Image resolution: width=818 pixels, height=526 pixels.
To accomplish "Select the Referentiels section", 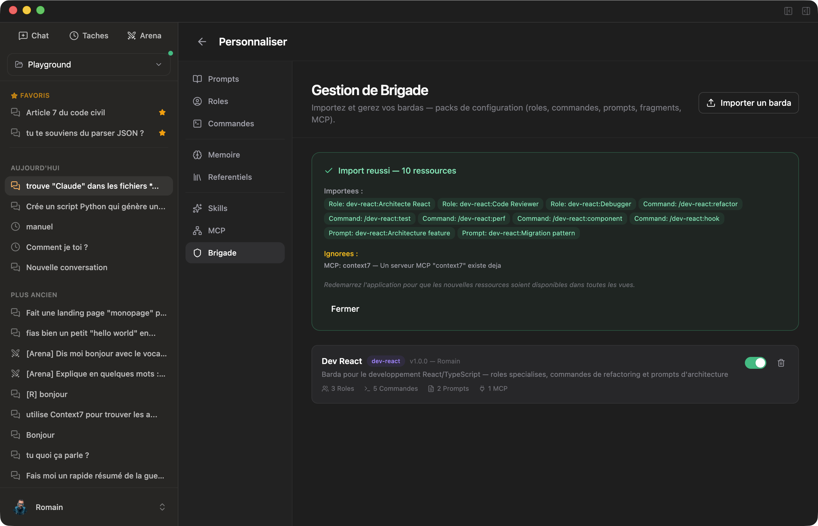I will pyautogui.click(x=229, y=177).
